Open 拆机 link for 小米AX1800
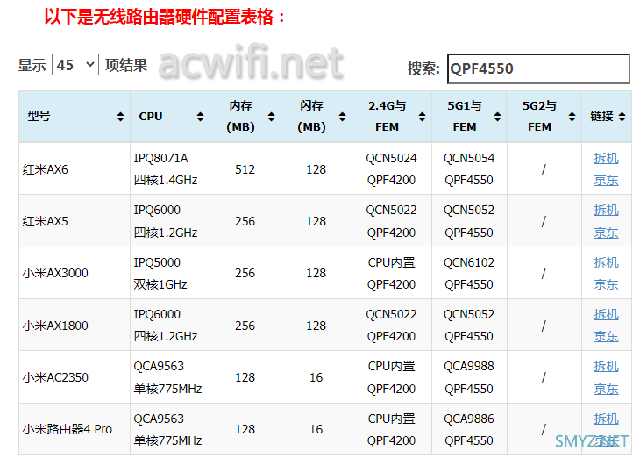 click(x=606, y=314)
